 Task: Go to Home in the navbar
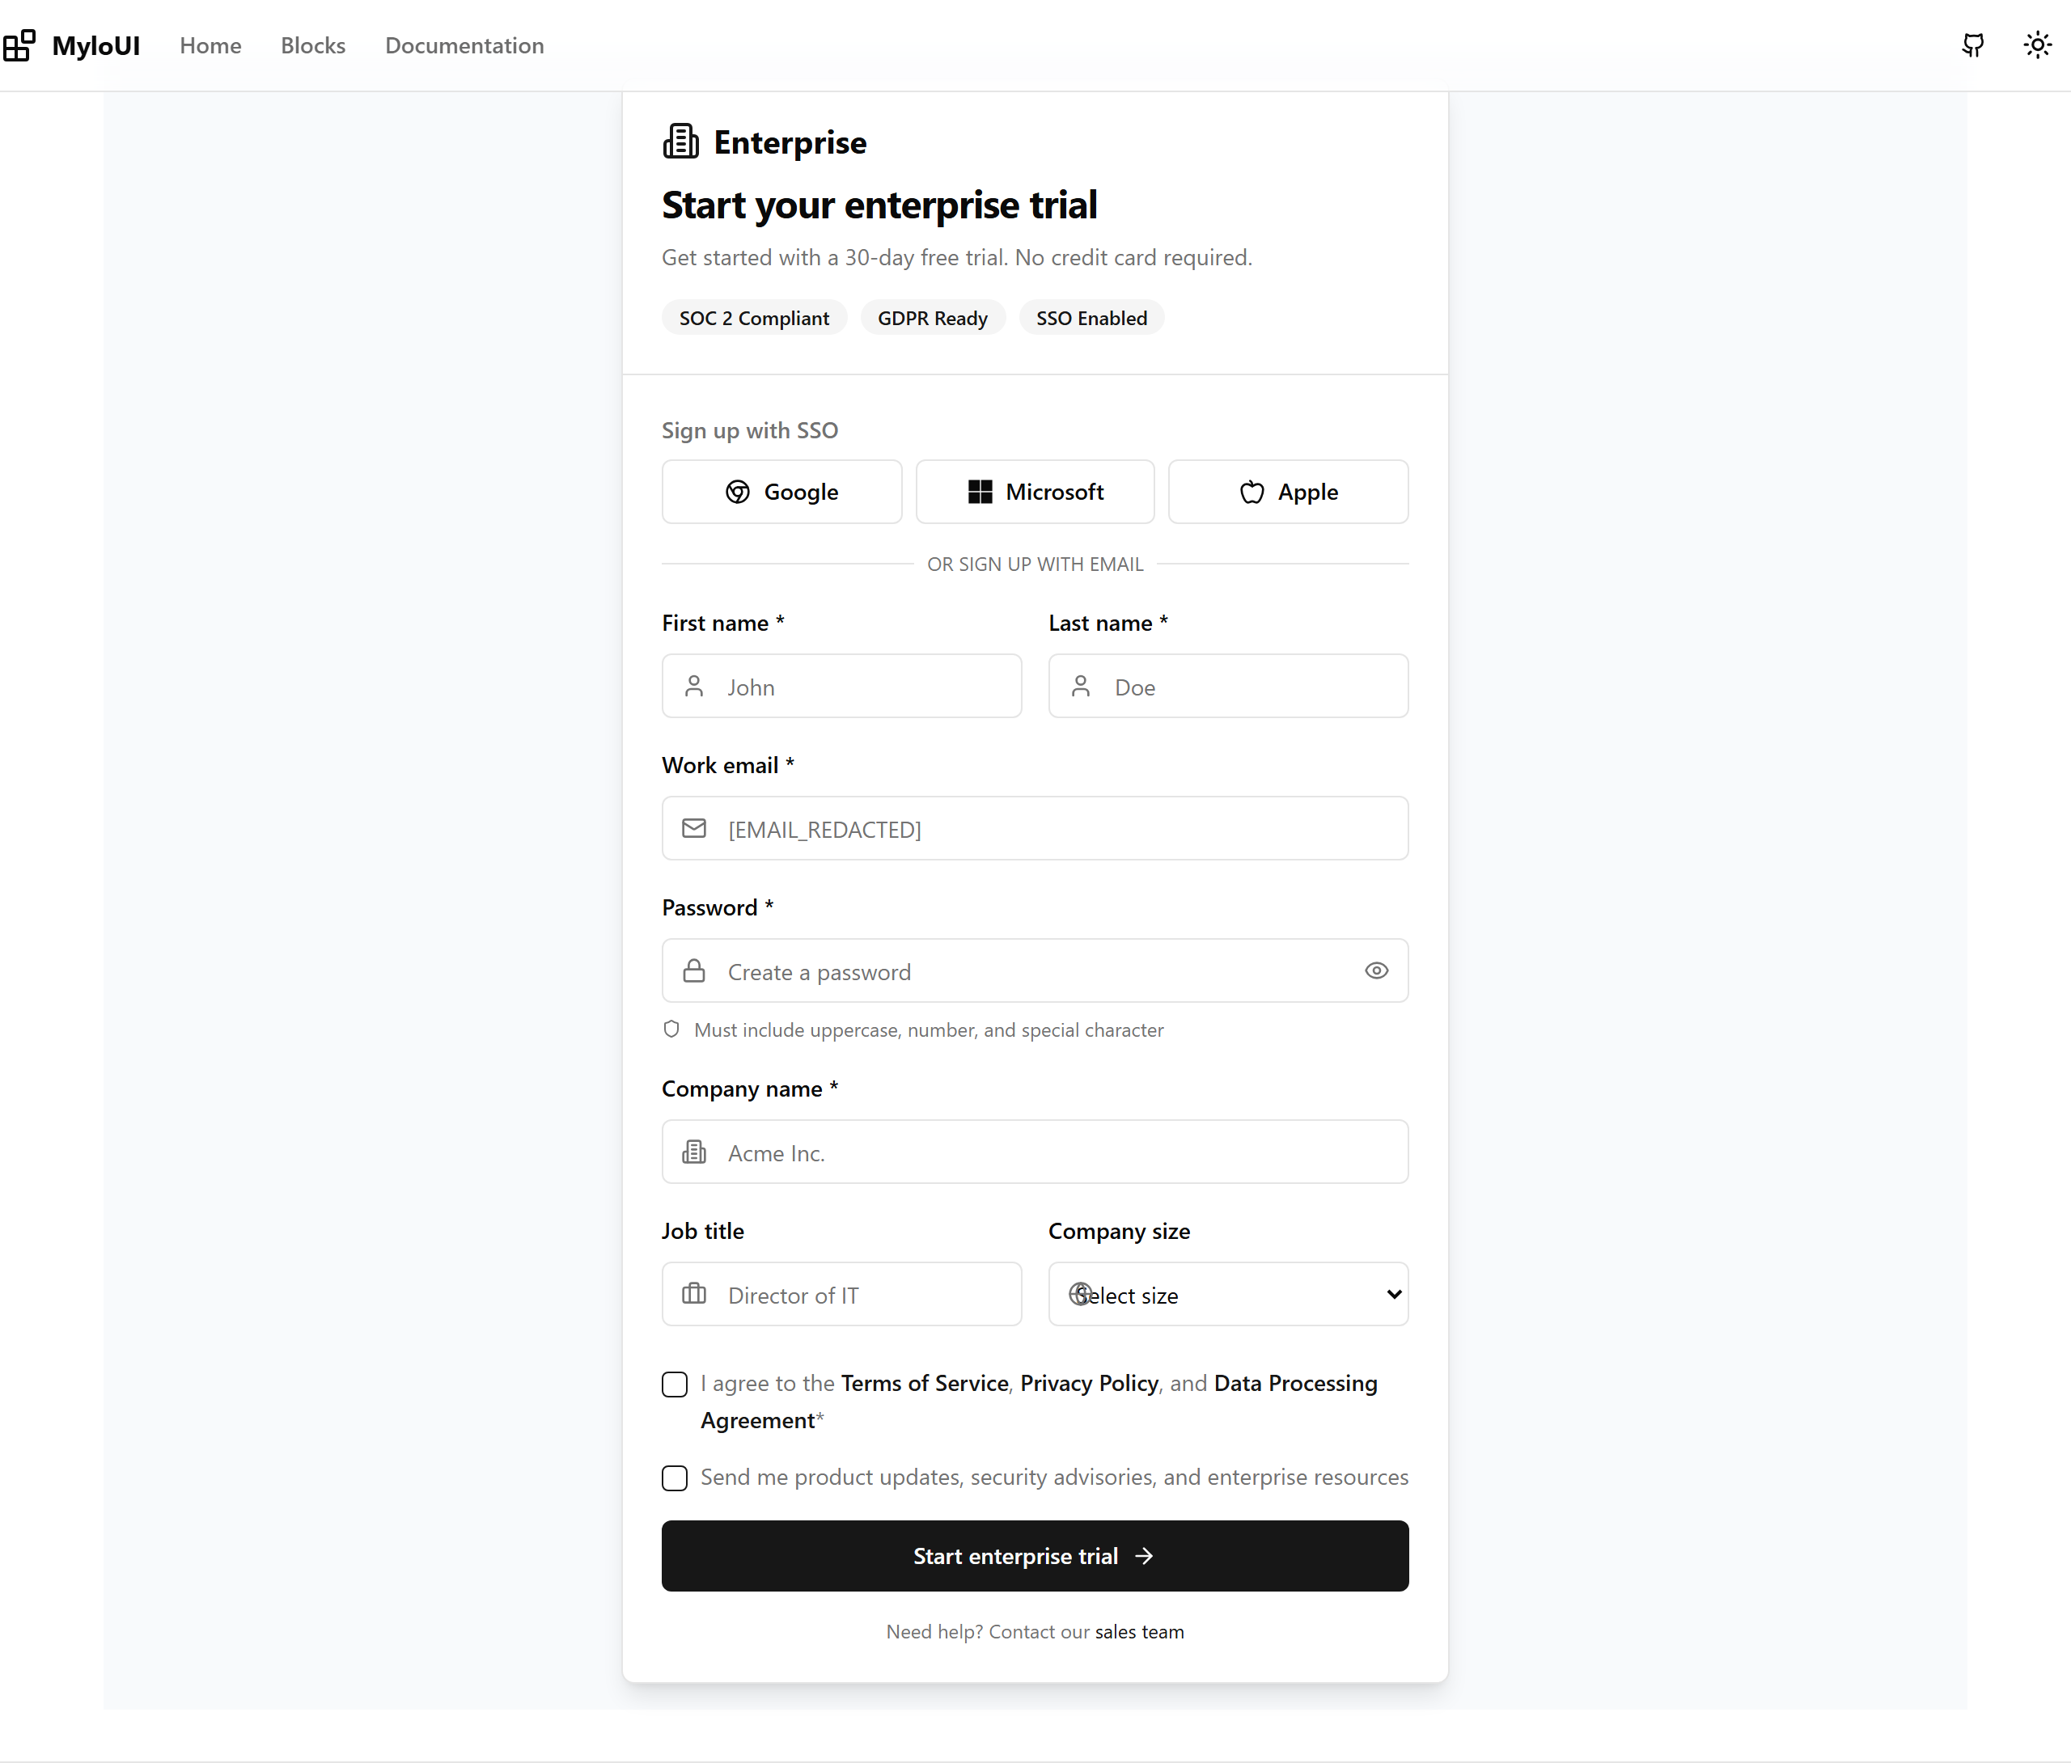click(211, 45)
